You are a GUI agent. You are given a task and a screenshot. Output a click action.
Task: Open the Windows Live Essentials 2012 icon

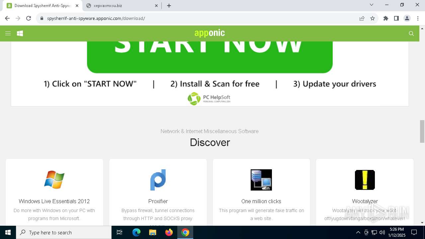coord(54,180)
